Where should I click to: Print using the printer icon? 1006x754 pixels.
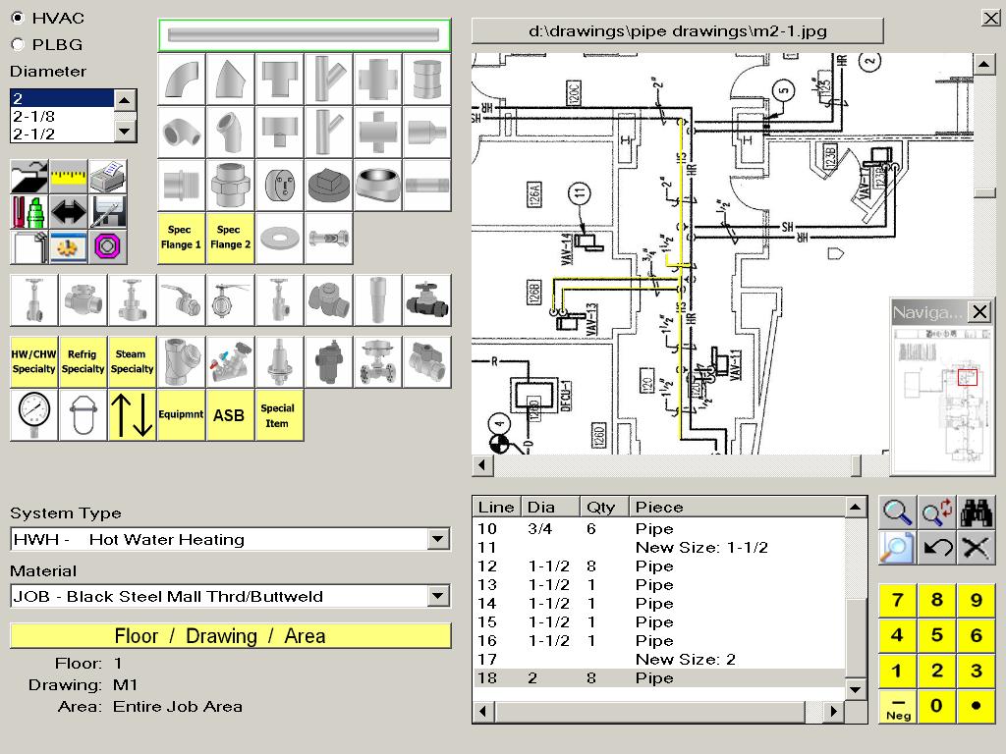click(106, 175)
